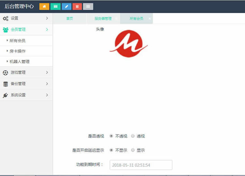The image size is (245, 176).
Task: Click the orange home icon button
Action: (x=44, y=7)
